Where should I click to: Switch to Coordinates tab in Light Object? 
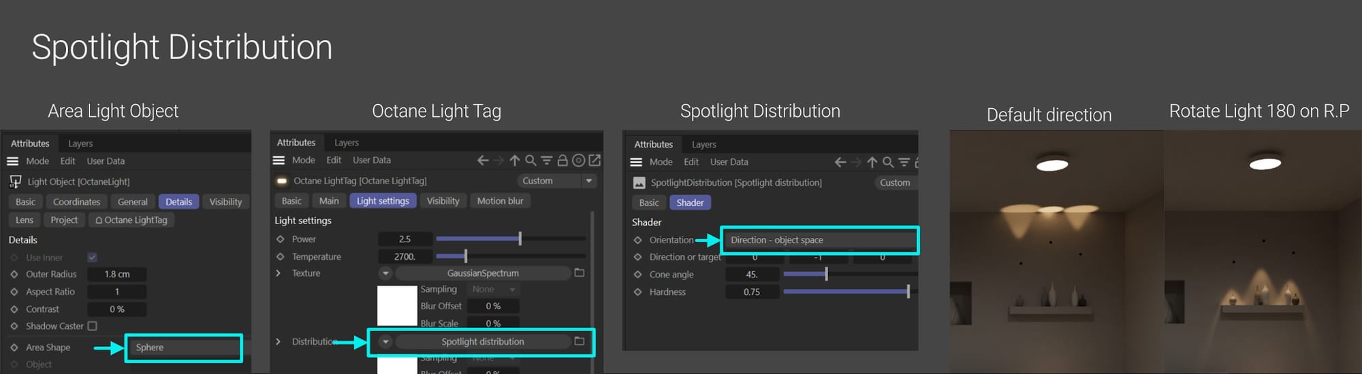(x=76, y=202)
